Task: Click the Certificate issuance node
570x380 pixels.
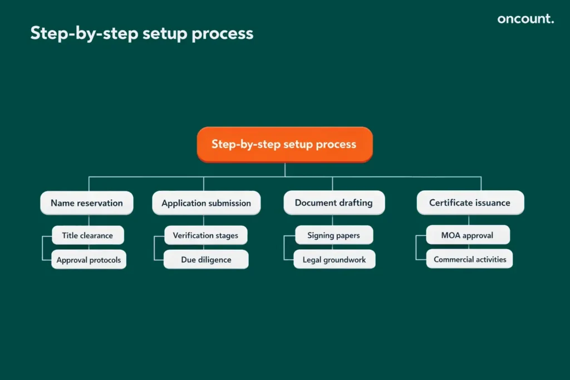Action: 470,203
